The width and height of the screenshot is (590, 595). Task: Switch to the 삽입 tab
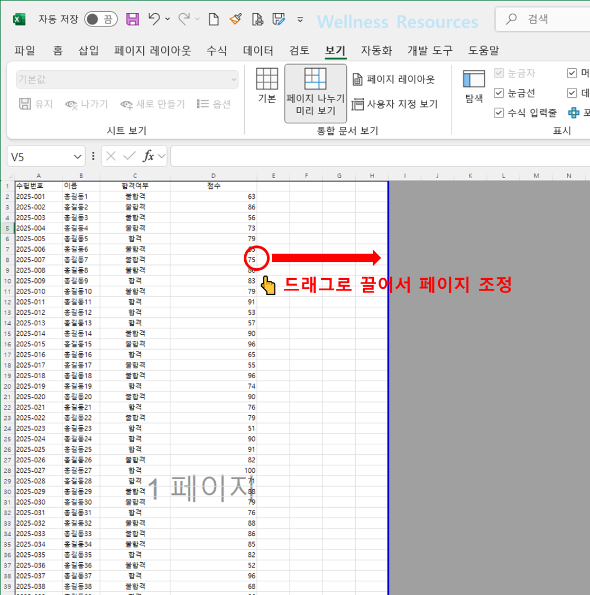[x=88, y=50]
